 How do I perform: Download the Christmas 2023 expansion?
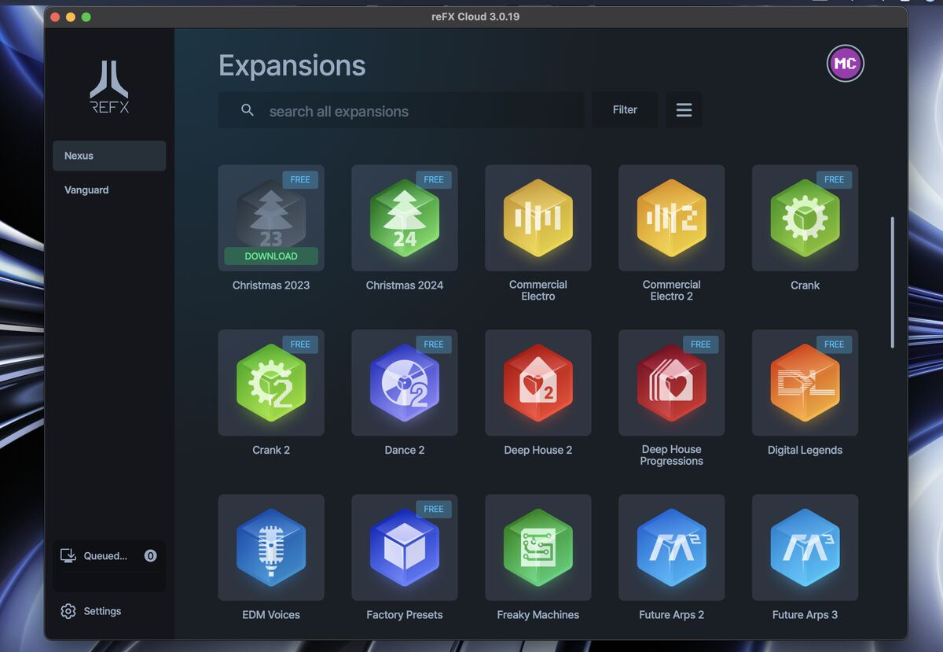270,256
